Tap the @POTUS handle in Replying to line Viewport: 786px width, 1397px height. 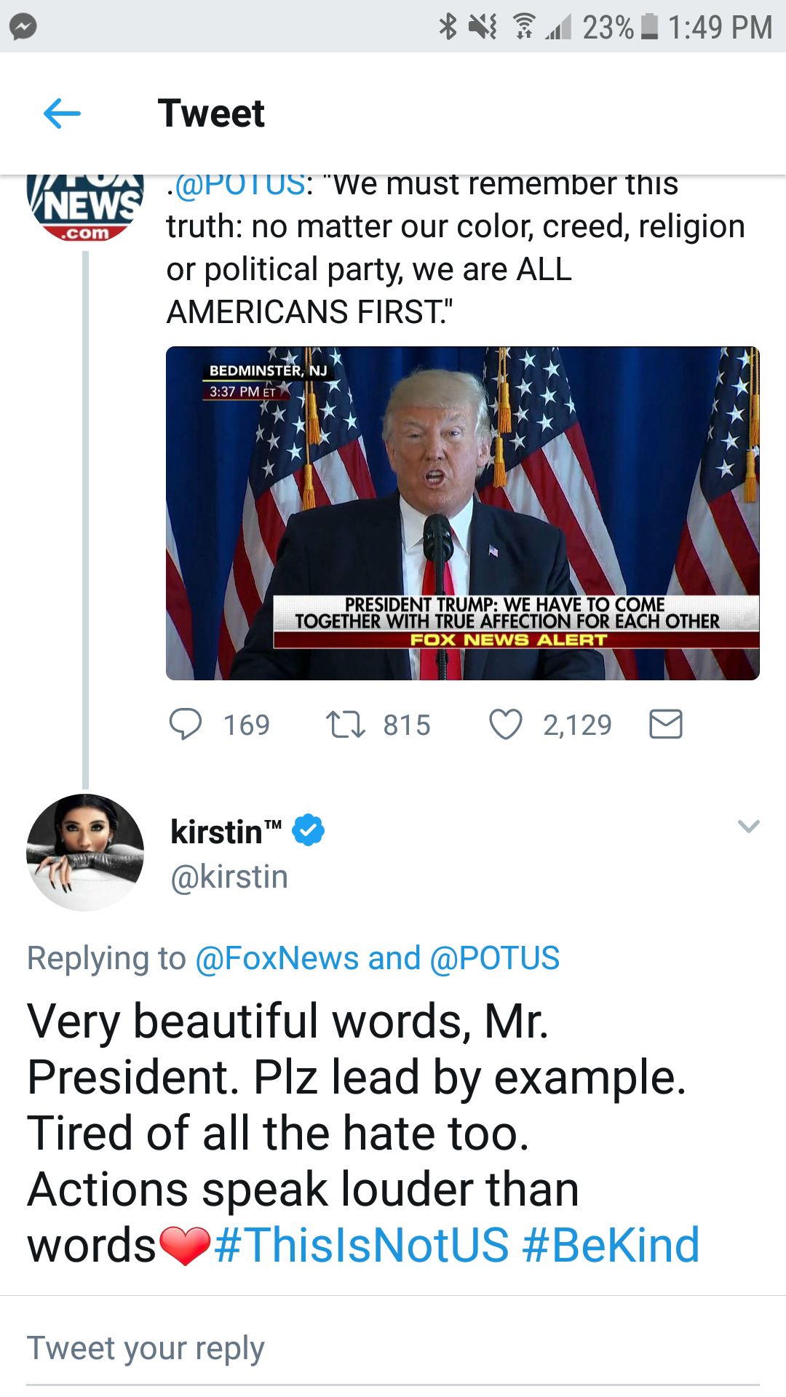coord(495,958)
